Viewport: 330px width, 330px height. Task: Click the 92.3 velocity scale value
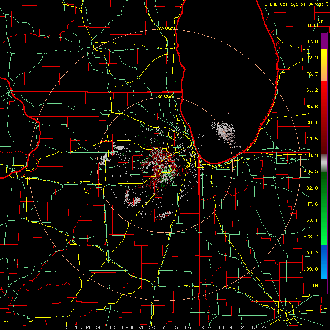pos(312,58)
